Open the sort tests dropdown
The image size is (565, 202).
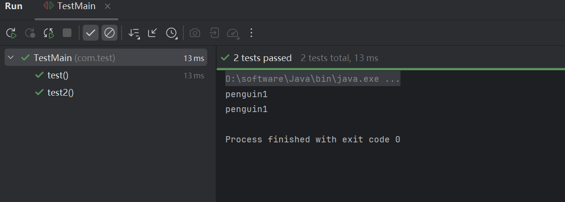pos(134,33)
